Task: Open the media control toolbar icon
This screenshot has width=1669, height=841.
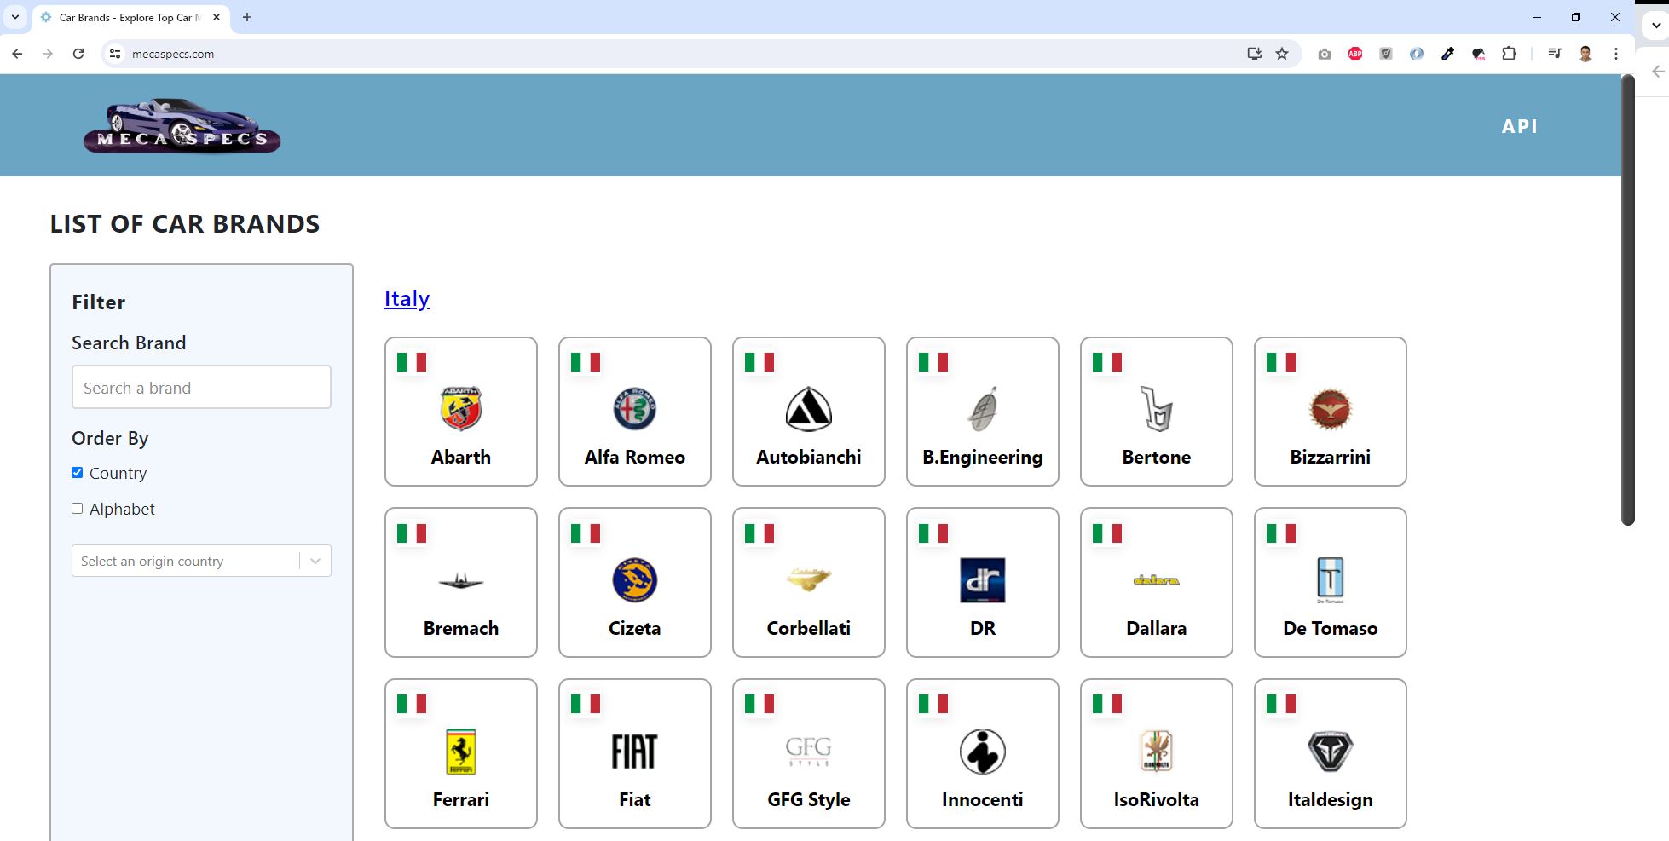Action: coord(1555,54)
